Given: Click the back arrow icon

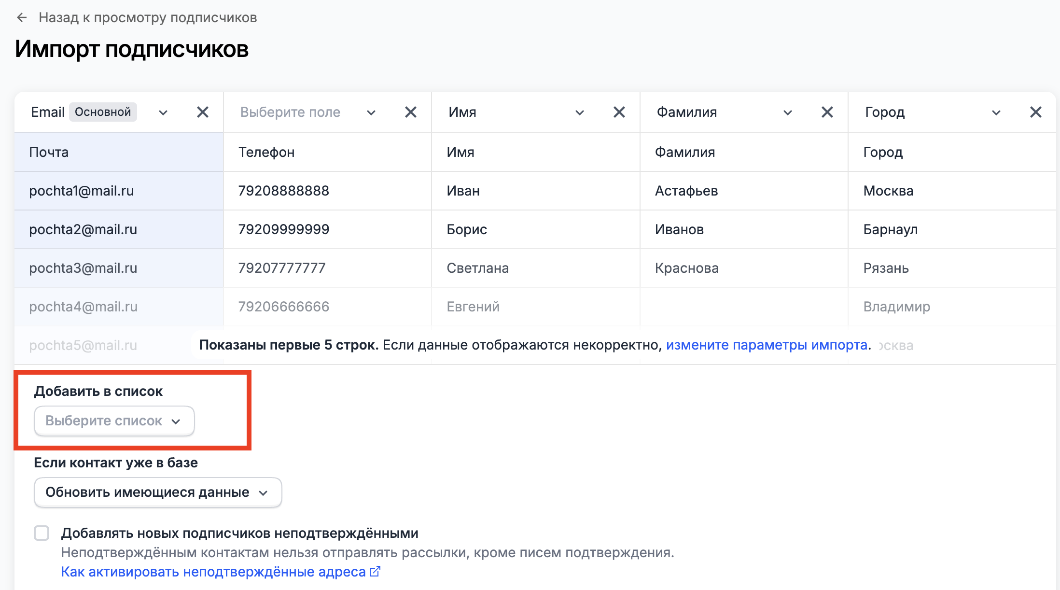Looking at the screenshot, I should [22, 18].
